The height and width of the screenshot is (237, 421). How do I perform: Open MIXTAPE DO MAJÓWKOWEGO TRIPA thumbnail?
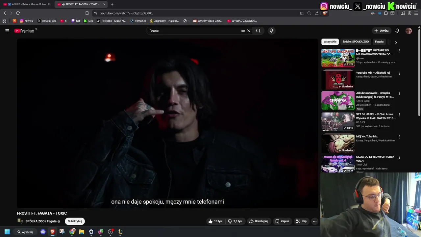[x=338, y=58]
